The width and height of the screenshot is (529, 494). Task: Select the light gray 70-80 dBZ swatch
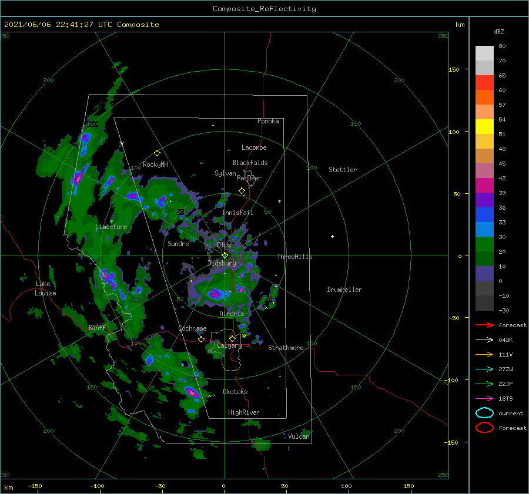(x=484, y=53)
